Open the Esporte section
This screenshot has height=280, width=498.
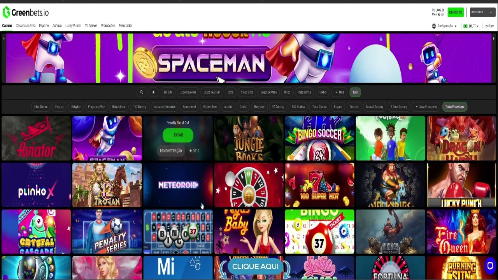[44, 26]
